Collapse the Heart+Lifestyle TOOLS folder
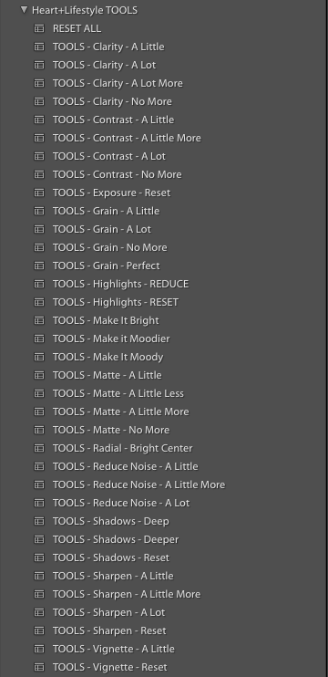The height and width of the screenshot is (677, 328). pyautogui.click(x=24, y=9)
